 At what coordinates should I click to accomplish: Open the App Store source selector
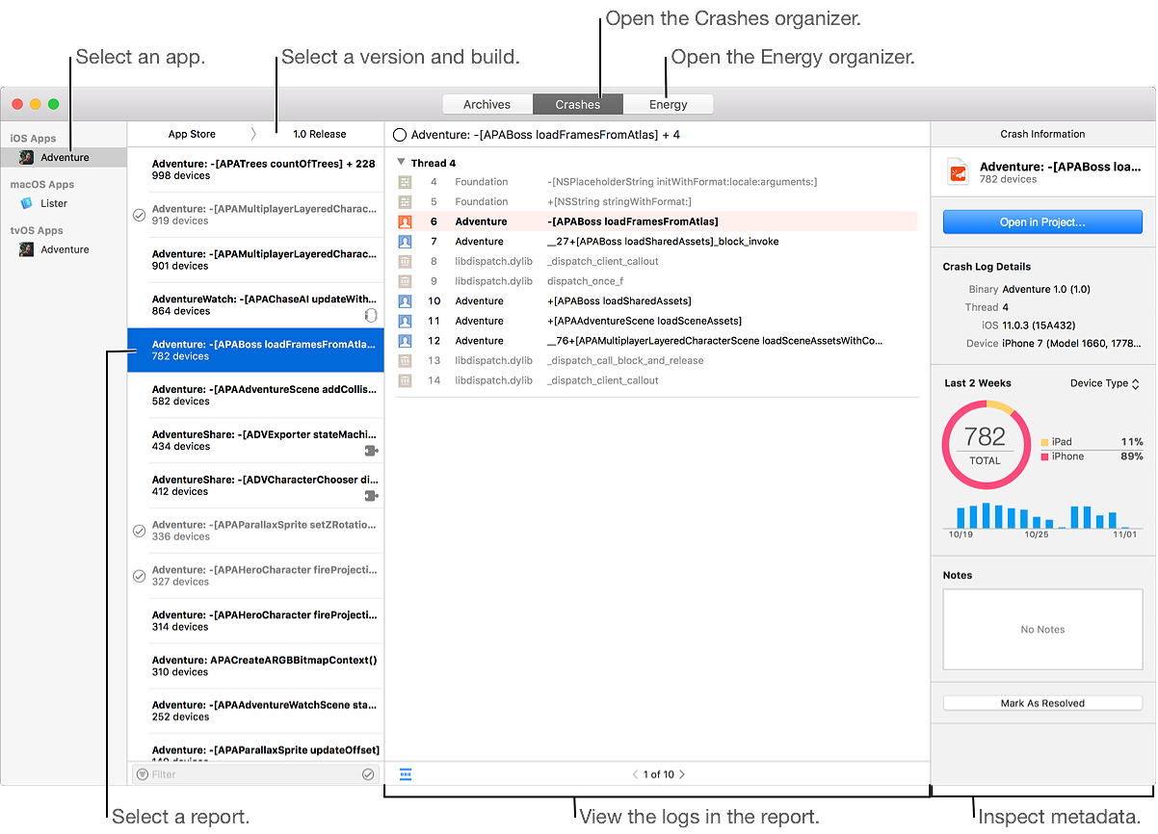pos(192,134)
